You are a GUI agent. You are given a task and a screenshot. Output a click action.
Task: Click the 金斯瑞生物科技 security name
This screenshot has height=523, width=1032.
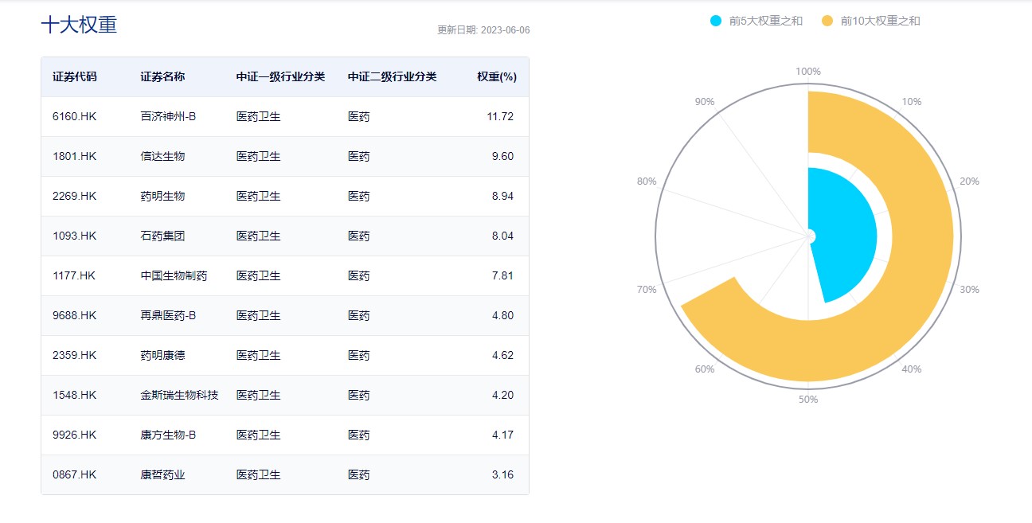[179, 395]
